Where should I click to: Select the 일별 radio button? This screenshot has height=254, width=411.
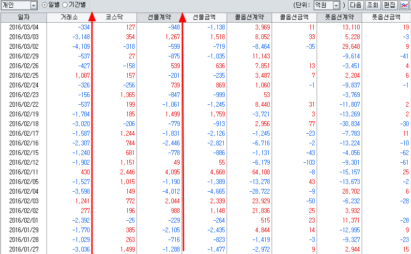pyautogui.click(x=45, y=5)
